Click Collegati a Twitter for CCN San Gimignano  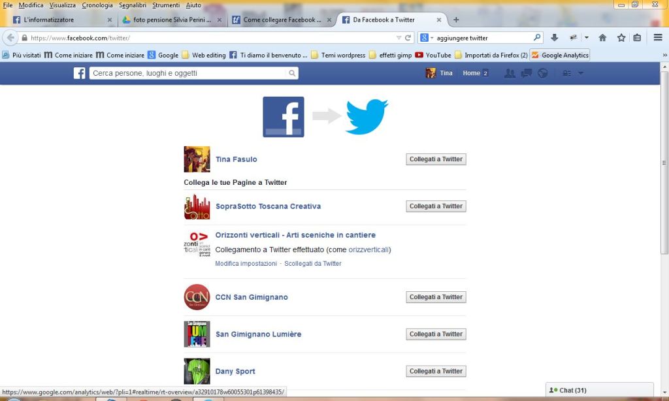[436, 297]
